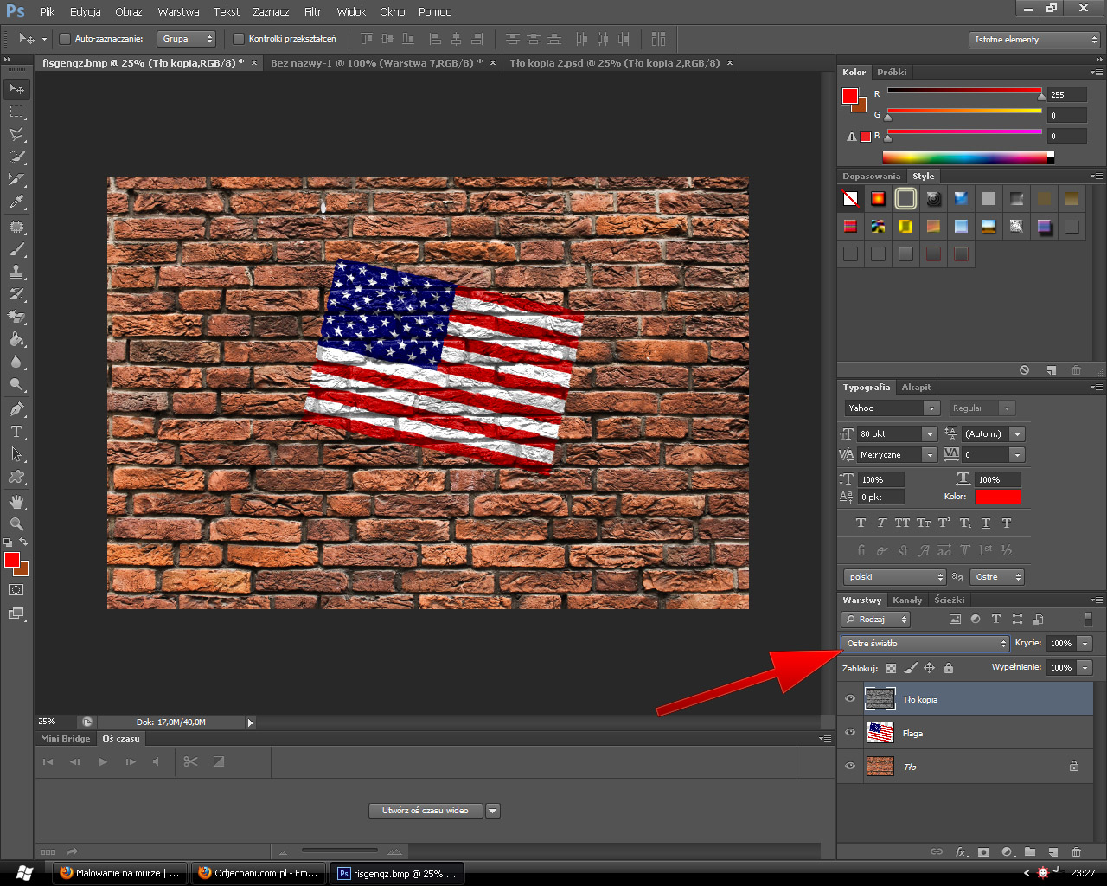
Task: Open the Ostre anti-aliasing dropdown
Action: tap(997, 577)
